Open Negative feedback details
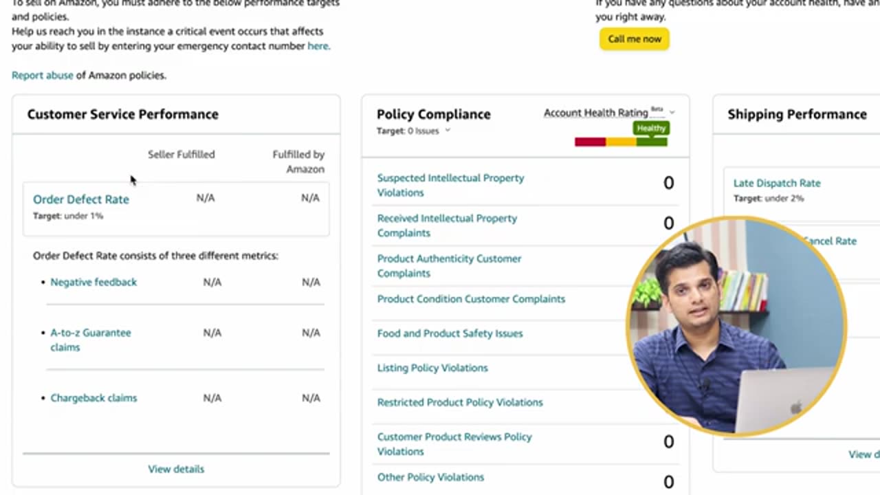 pos(93,282)
